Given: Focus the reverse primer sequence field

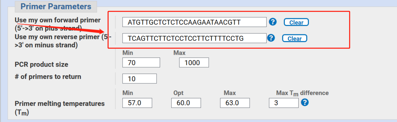Looking at the screenshot, I should click(194, 38).
